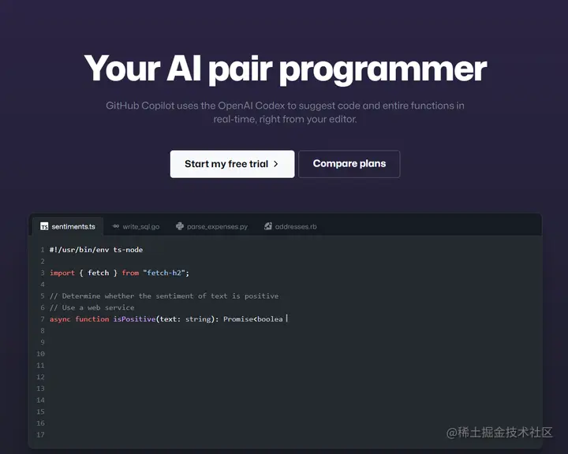
Task: Click the "fetch-h2" string literal
Action: tap(164, 273)
